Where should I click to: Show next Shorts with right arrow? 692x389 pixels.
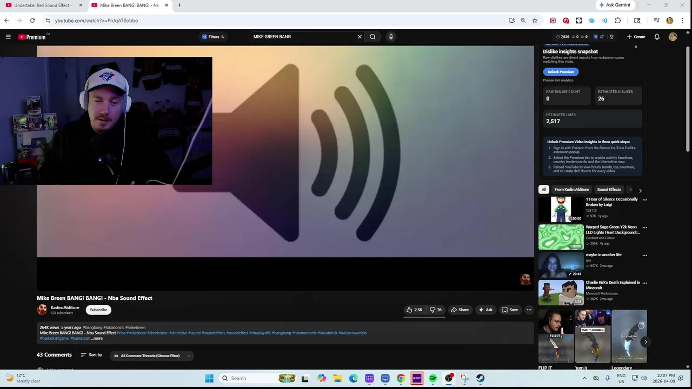pos(646,341)
